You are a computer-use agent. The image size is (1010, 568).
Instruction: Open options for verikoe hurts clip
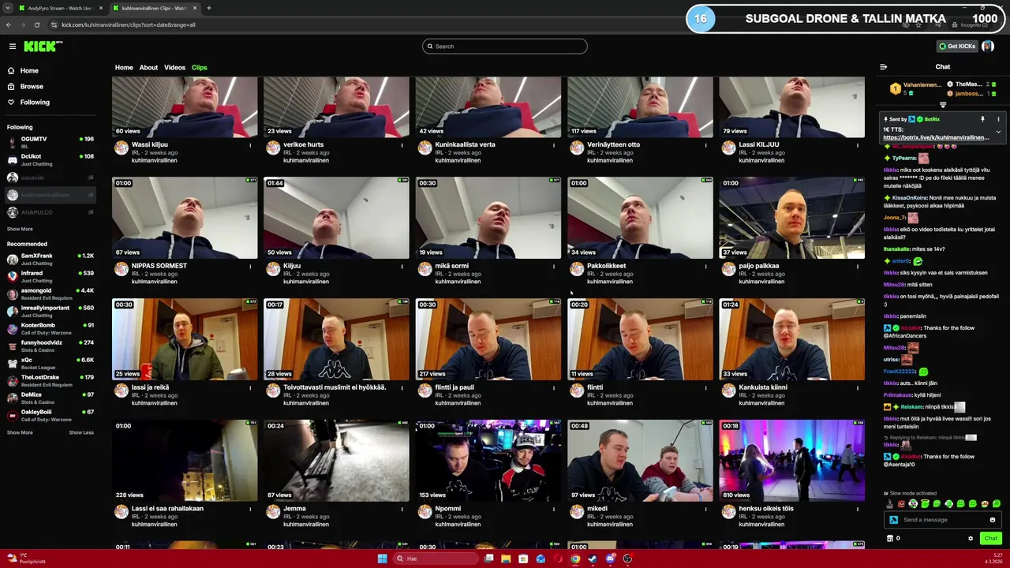(402, 145)
